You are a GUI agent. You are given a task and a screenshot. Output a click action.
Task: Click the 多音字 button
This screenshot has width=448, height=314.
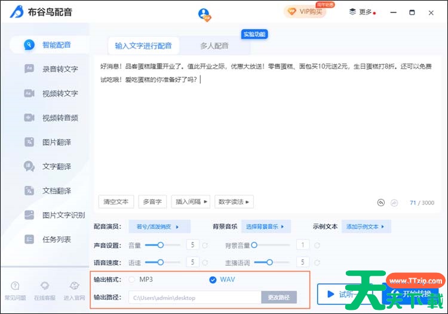152,202
